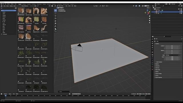Open the Render menu
The image size is (183, 103).
tap(8, 4)
